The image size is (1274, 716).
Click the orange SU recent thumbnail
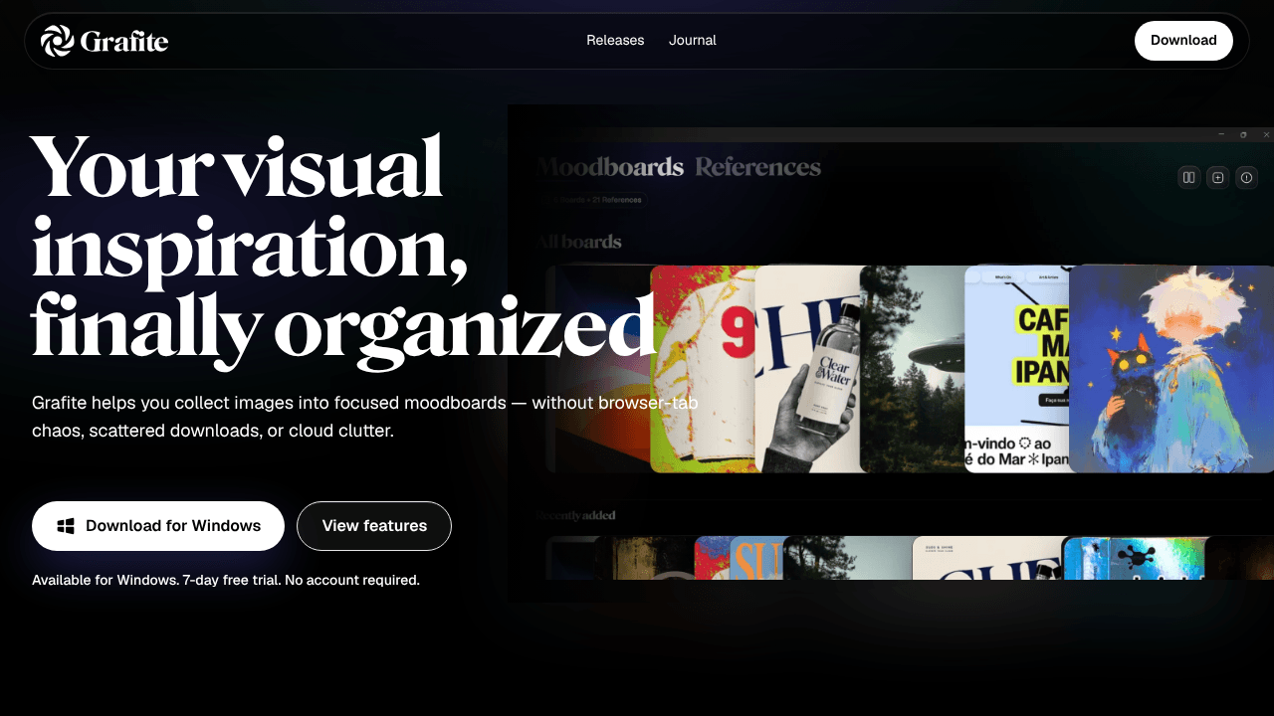pyautogui.click(x=756, y=558)
